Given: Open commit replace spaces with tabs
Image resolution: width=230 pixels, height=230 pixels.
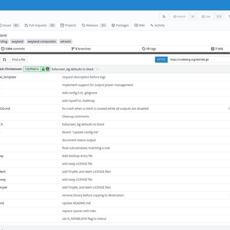Looking at the screenshot, I should [79, 211].
